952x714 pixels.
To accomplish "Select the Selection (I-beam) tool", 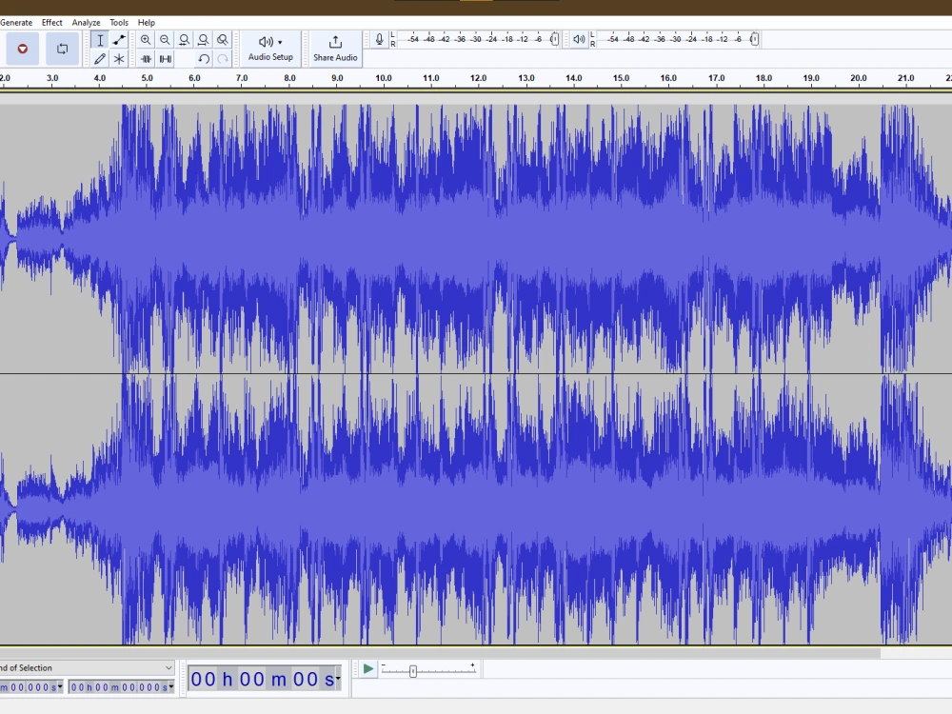I will pyautogui.click(x=100, y=40).
